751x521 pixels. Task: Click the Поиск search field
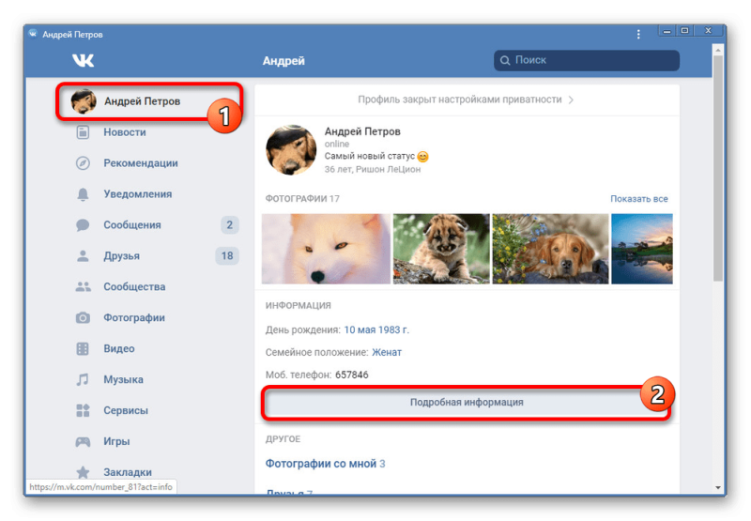pyautogui.click(x=586, y=60)
